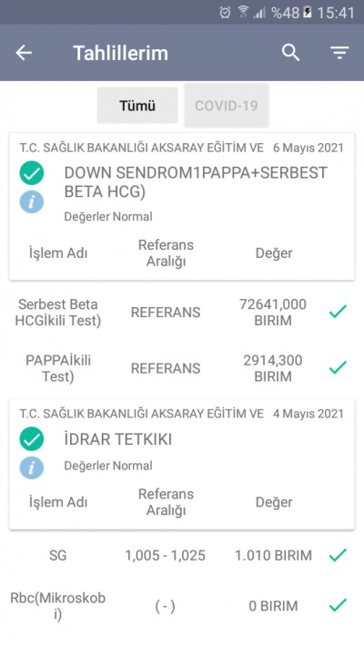Tap checkmark beside Serbest Beta HCG value

(x=338, y=312)
